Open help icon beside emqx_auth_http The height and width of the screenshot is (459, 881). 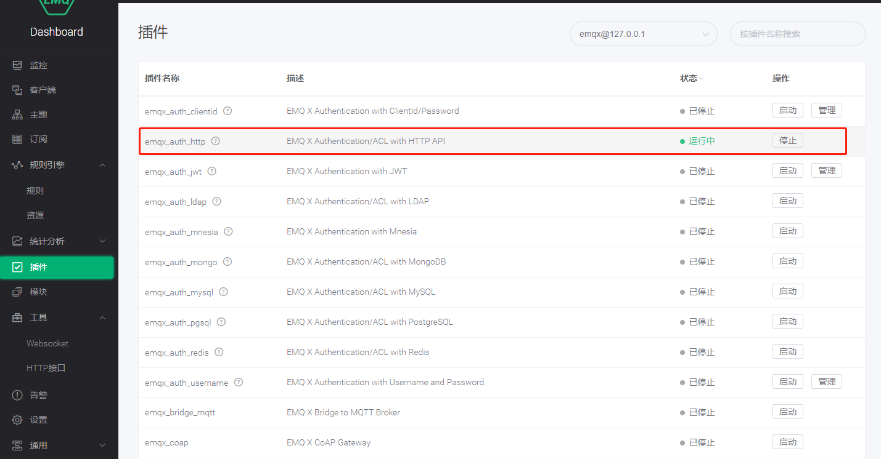tap(215, 141)
